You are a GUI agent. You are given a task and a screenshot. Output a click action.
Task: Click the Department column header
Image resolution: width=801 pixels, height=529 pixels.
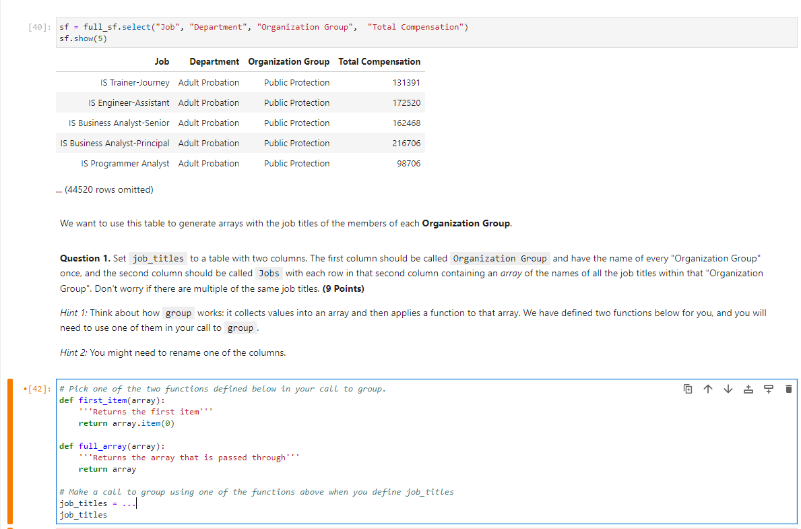tap(214, 62)
